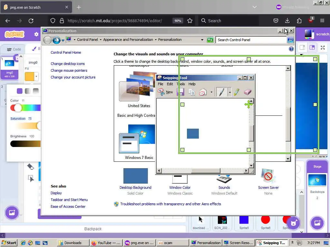Select the img0 backdrop thumbnail
The image size is (330, 247).
[x=9, y=68]
